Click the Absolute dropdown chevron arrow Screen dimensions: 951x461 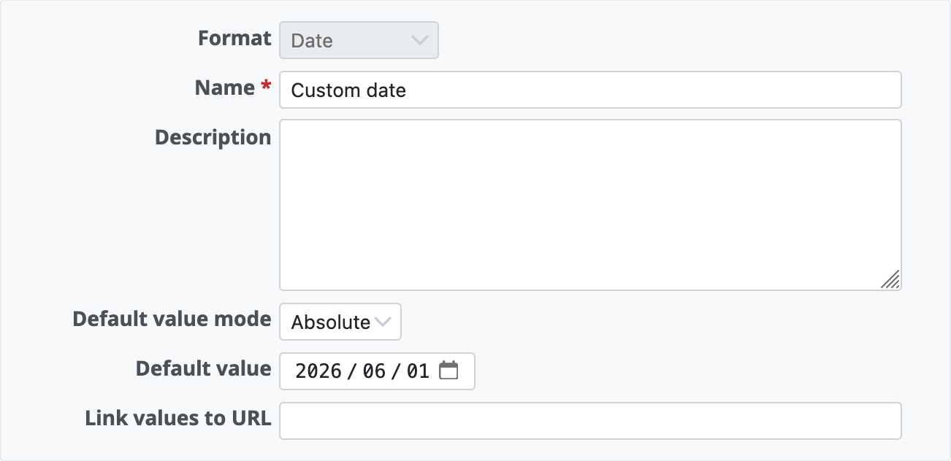(383, 322)
